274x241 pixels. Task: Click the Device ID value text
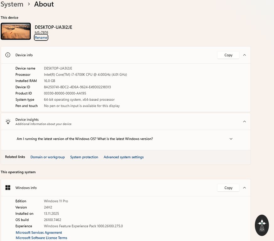coord(77,87)
